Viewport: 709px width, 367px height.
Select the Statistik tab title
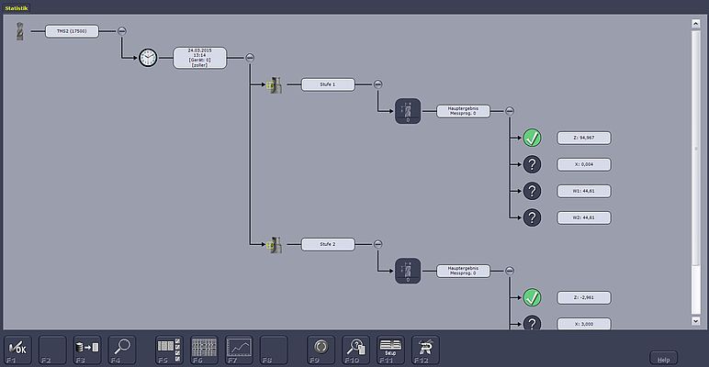point(17,7)
